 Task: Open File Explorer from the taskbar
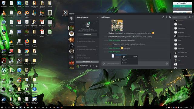[x=17, y=107]
